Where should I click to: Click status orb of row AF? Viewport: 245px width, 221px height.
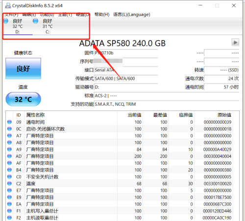tap(9, 163)
